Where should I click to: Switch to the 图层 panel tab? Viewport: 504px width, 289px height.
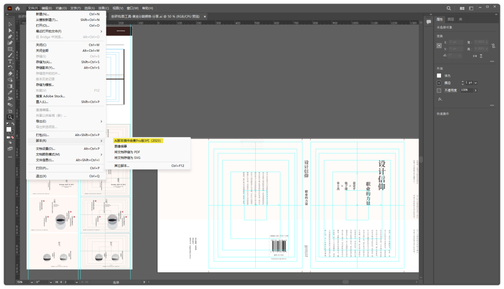(x=450, y=19)
